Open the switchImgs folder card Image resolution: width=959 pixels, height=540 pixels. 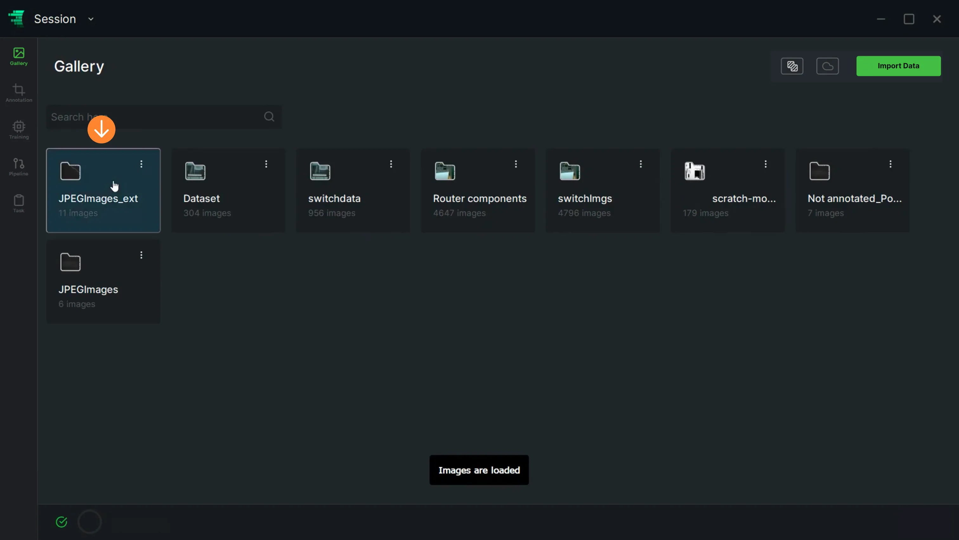[x=603, y=190]
